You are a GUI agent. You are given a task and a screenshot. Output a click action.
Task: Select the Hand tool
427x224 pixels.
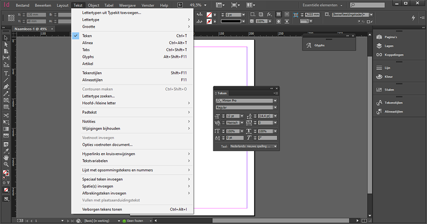tap(6, 158)
